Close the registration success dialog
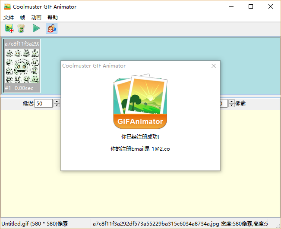This screenshot has width=281, height=229. coord(213,66)
